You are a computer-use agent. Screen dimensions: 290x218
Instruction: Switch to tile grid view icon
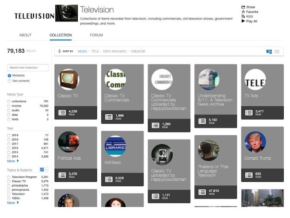point(269,52)
